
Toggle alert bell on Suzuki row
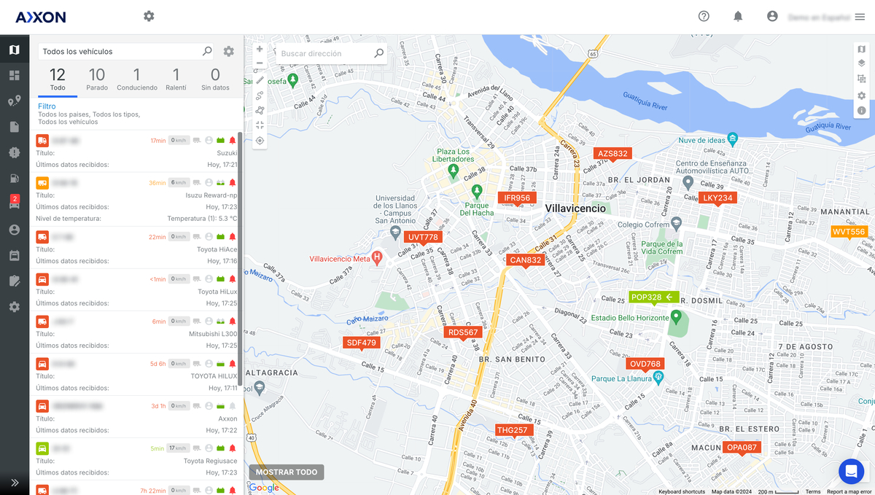pos(233,140)
